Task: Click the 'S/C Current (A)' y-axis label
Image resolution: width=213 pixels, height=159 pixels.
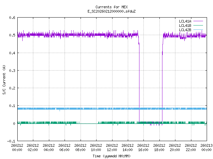Action: tap(4, 79)
